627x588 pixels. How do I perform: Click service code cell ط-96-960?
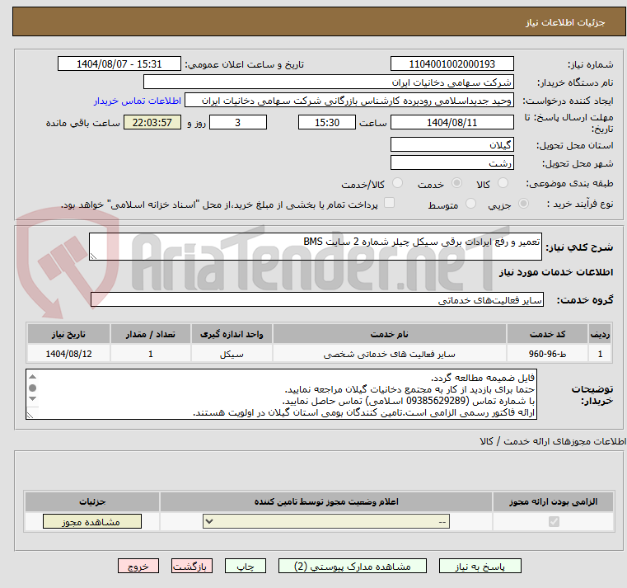pyautogui.click(x=547, y=354)
